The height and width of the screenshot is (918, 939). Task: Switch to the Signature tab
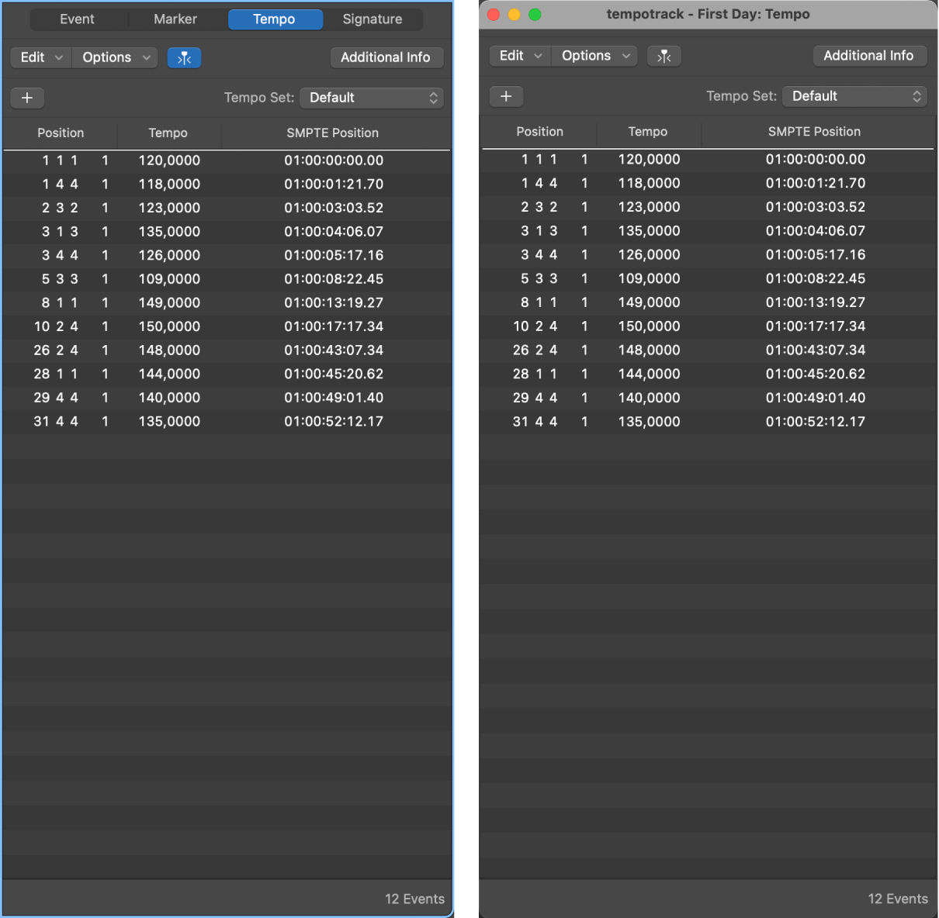tap(372, 19)
